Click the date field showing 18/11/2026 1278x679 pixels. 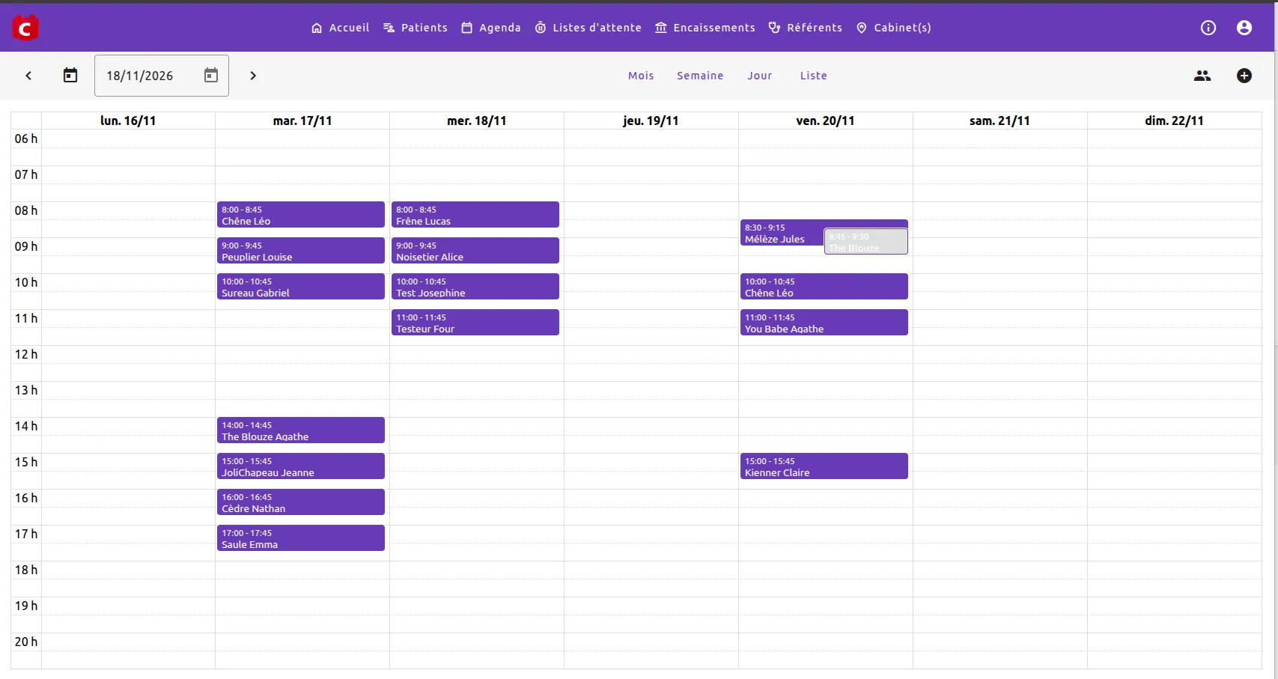click(x=162, y=76)
